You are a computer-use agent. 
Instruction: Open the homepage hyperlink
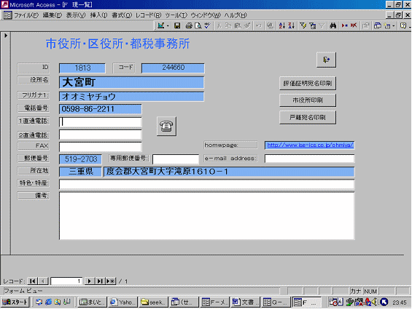(310, 145)
